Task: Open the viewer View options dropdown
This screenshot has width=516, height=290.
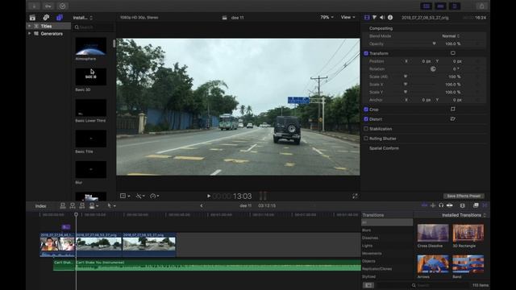Action: click(347, 17)
